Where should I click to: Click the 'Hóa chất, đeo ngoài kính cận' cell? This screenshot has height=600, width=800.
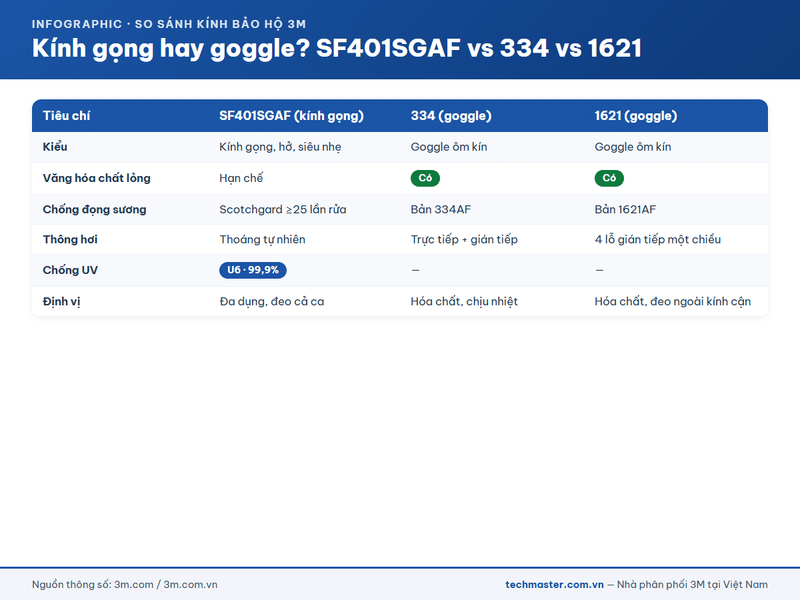pos(673,301)
